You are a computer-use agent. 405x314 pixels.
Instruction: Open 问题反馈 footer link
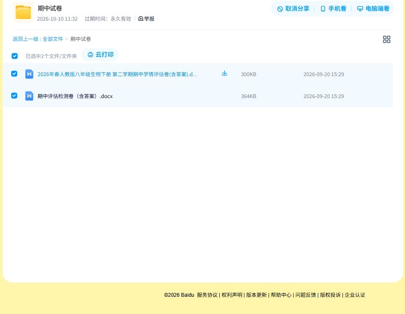305,295
